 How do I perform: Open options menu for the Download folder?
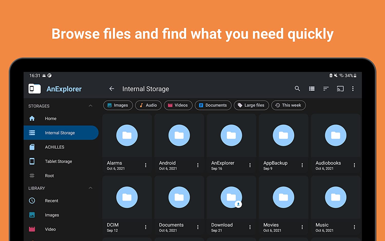[x=250, y=227]
